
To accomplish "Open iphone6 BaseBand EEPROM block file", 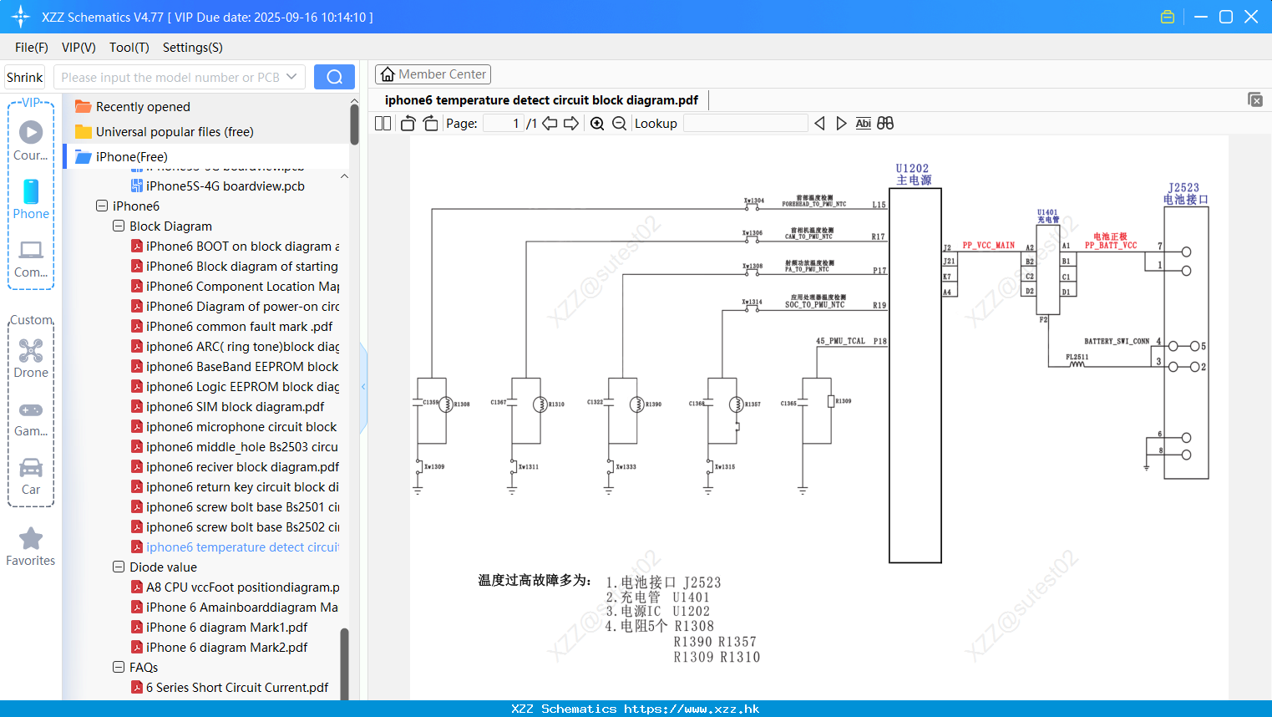I will click(236, 366).
